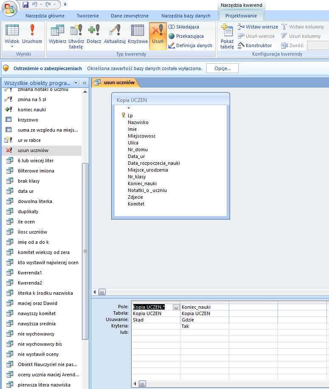
Task: Open the navigation pane category dropdown
Action: pyautogui.click(x=76, y=83)
